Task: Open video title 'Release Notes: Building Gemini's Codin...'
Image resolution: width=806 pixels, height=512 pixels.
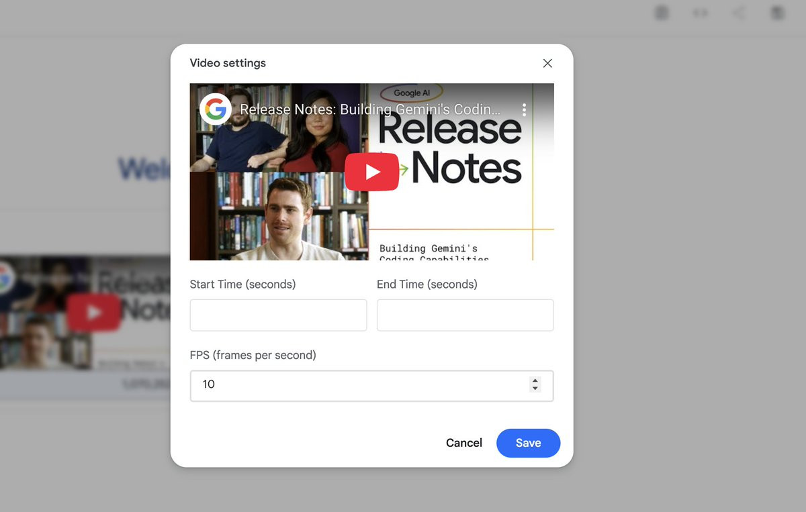Action: pyautogui.click(x=370, y=109)
